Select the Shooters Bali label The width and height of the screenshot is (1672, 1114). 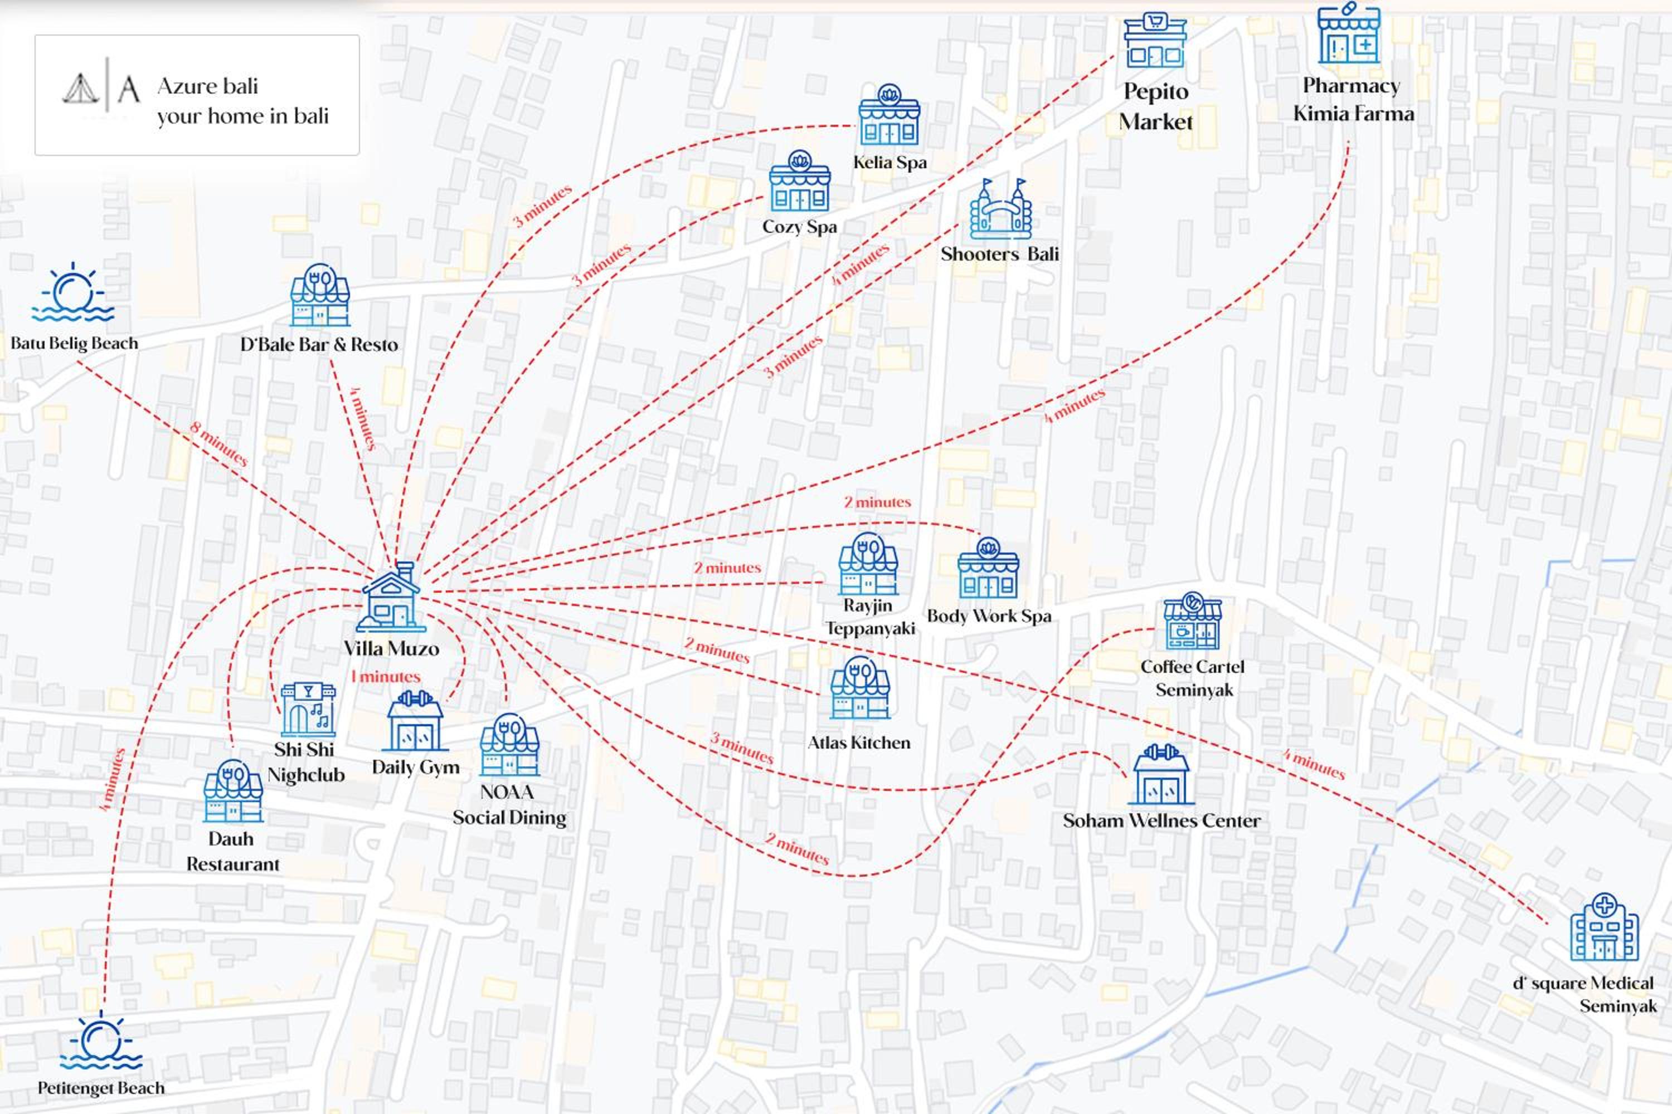pyautogui.click(x=1000, y=253)
